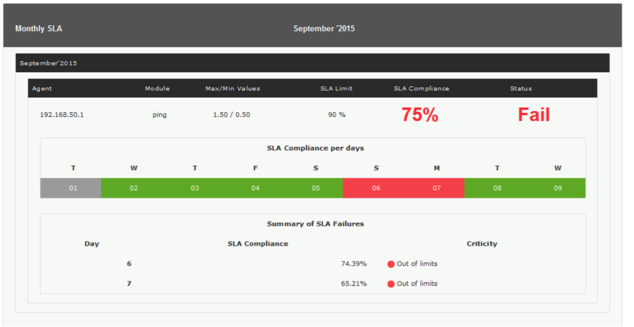Select the 74.39% compliance value

pos(354,264)
